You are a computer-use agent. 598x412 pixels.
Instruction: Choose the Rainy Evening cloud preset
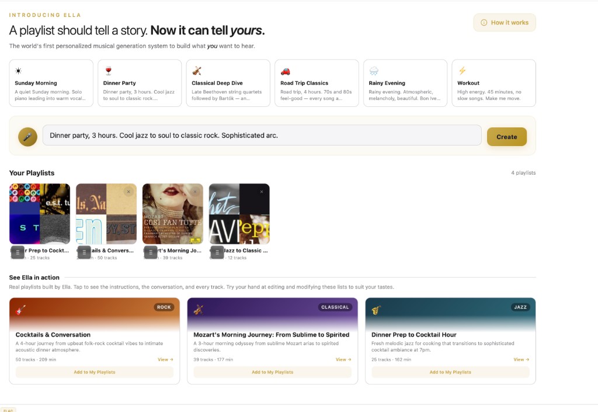405,83
